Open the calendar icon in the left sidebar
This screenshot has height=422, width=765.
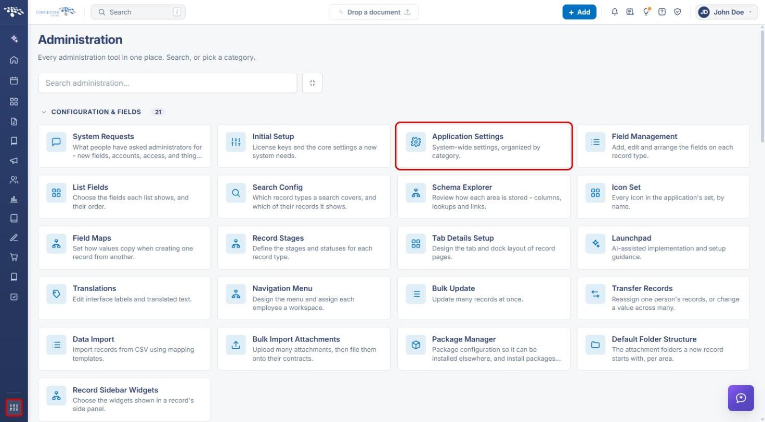[x=14, y=81]
